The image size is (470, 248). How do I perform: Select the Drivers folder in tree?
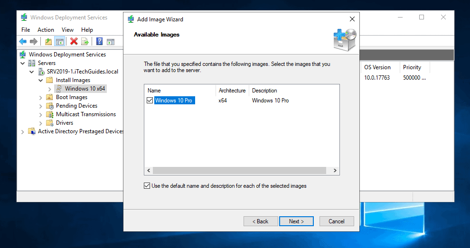[65, 123]
